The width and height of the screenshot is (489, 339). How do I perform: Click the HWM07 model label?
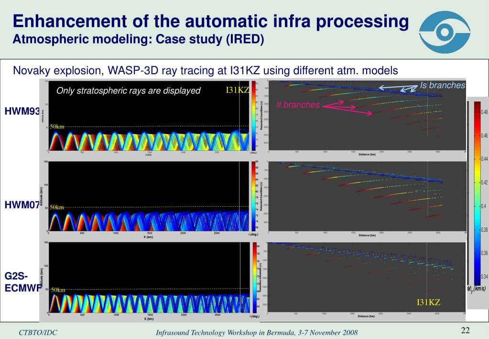pos(22,204)
